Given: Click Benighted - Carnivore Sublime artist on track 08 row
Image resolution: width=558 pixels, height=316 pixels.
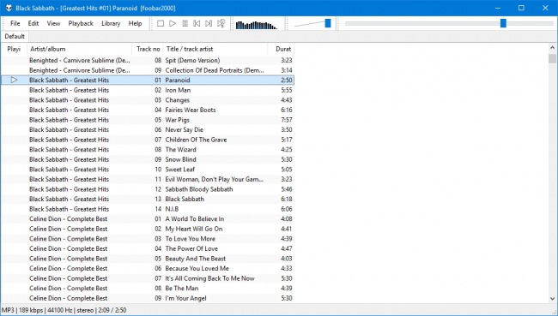Looking at the screenshot, I should click(x=80, y=60).
